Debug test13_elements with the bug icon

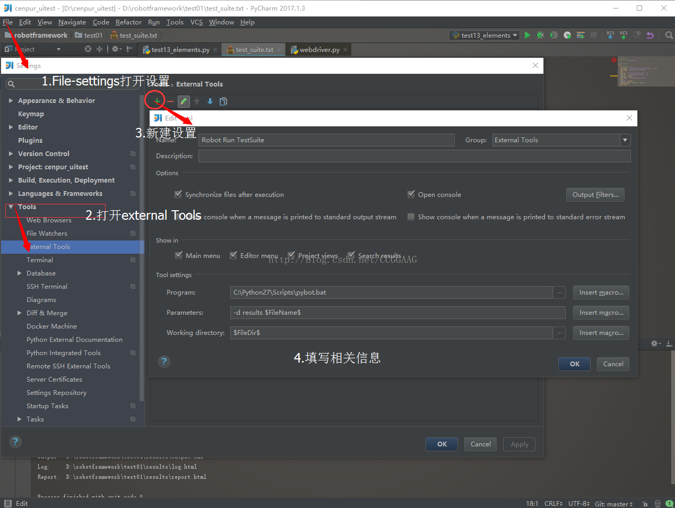click(x=540, y=35)
